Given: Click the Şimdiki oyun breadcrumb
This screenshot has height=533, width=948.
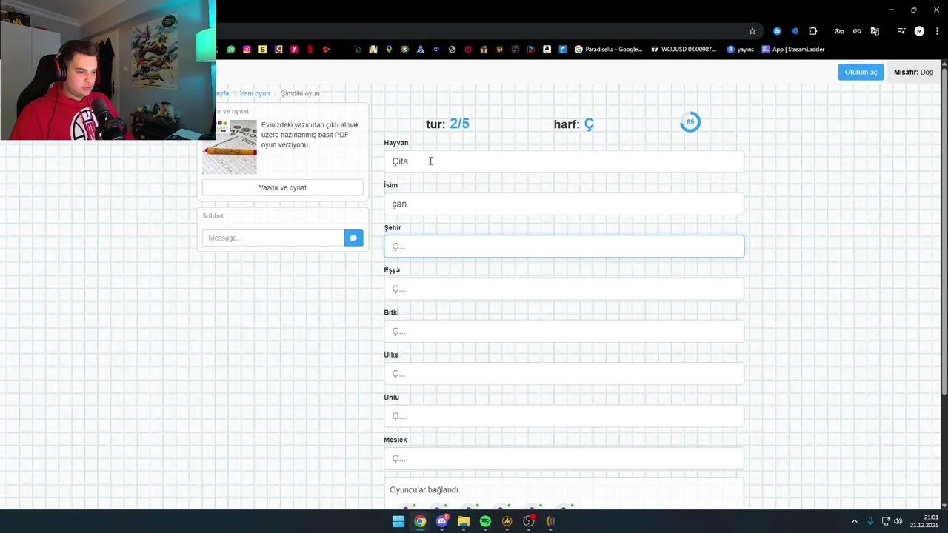Looking at the screenshot, I should coord(300,93).
